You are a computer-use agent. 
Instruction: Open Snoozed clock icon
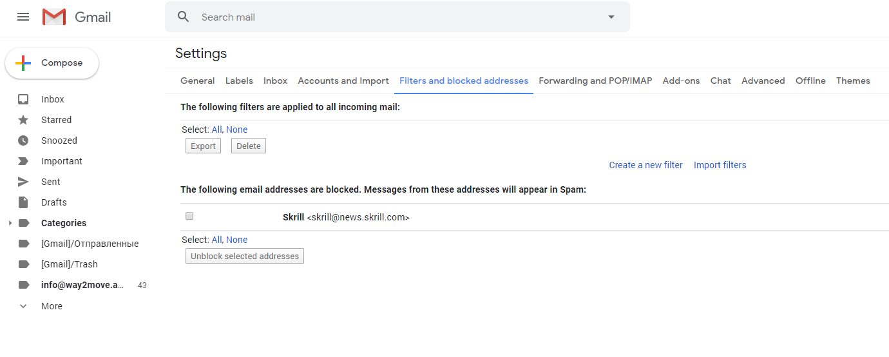[23, 140]
